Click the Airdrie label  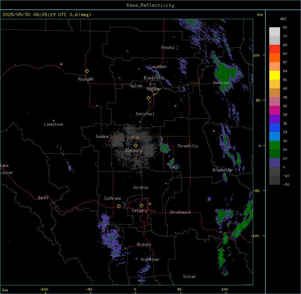141,188
